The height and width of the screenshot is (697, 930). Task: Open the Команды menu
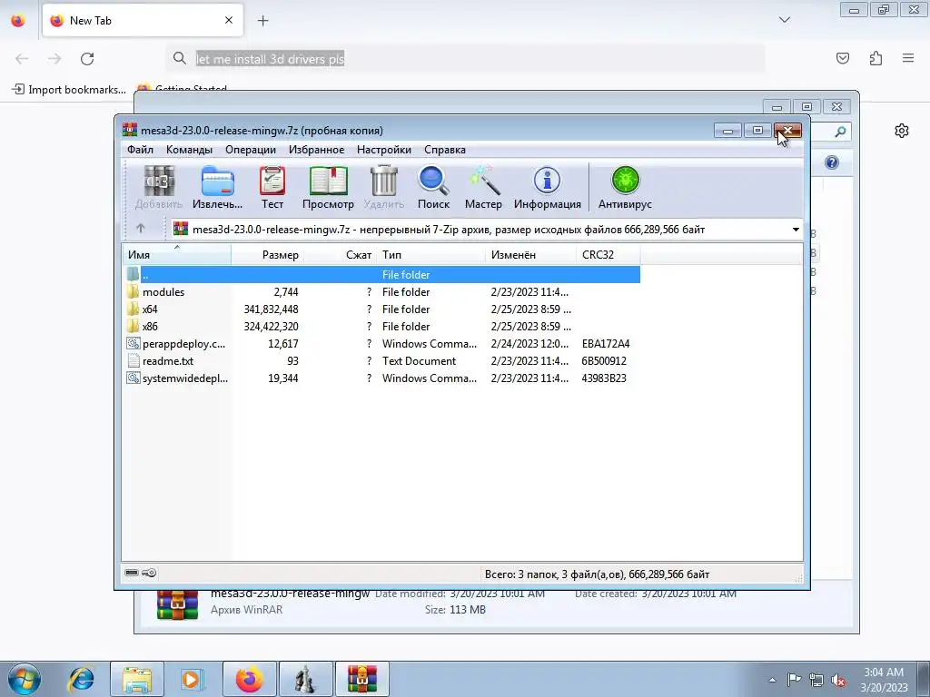click(x=189, y=150)
